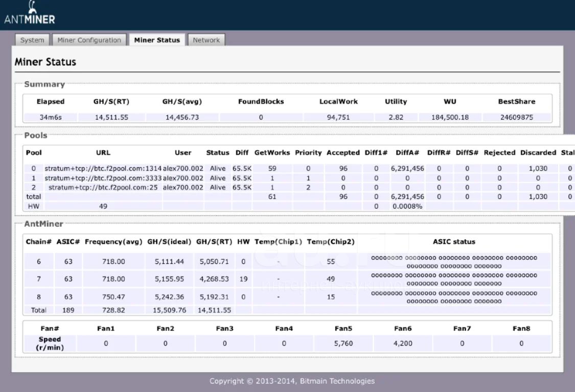Click total ASIC count 189

point(68,310)
